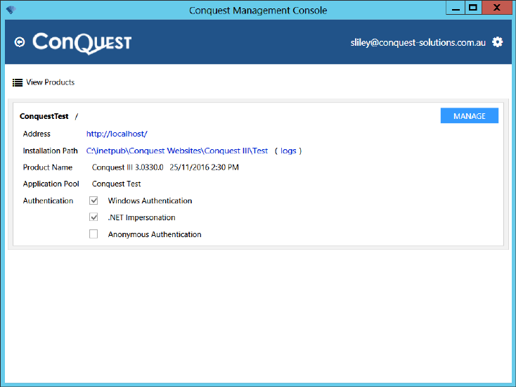Click the MANAGE button
The width and height of the screenshot is (516, 387).
coord(470,115)
